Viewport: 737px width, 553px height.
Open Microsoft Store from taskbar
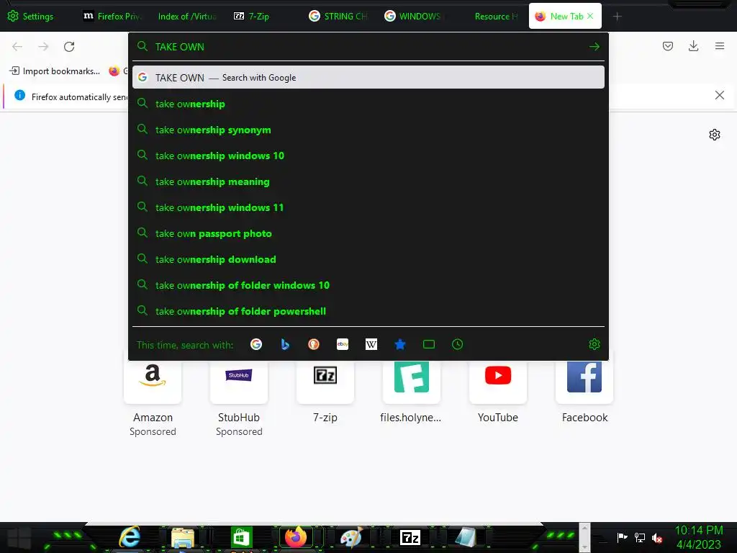242,537
